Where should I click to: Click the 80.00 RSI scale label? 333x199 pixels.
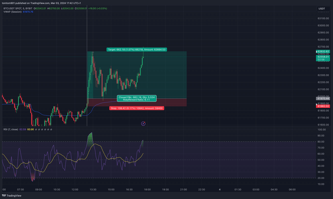(x=321, y=142)
